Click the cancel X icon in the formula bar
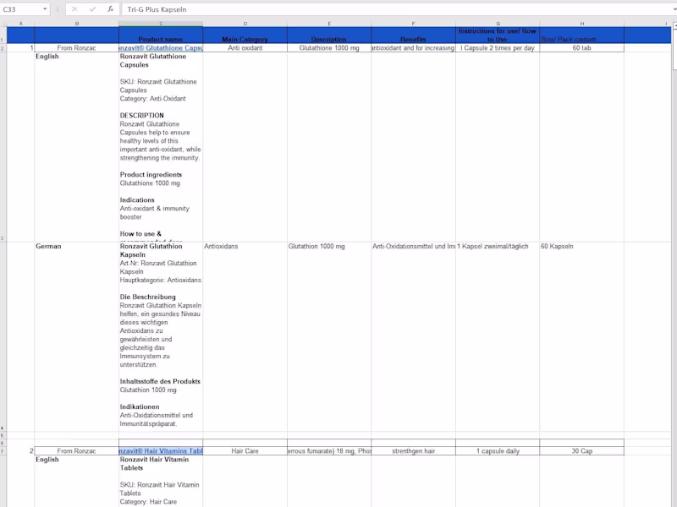The height and width of the screenshot is (507, 677). click(x=74, y=9)
